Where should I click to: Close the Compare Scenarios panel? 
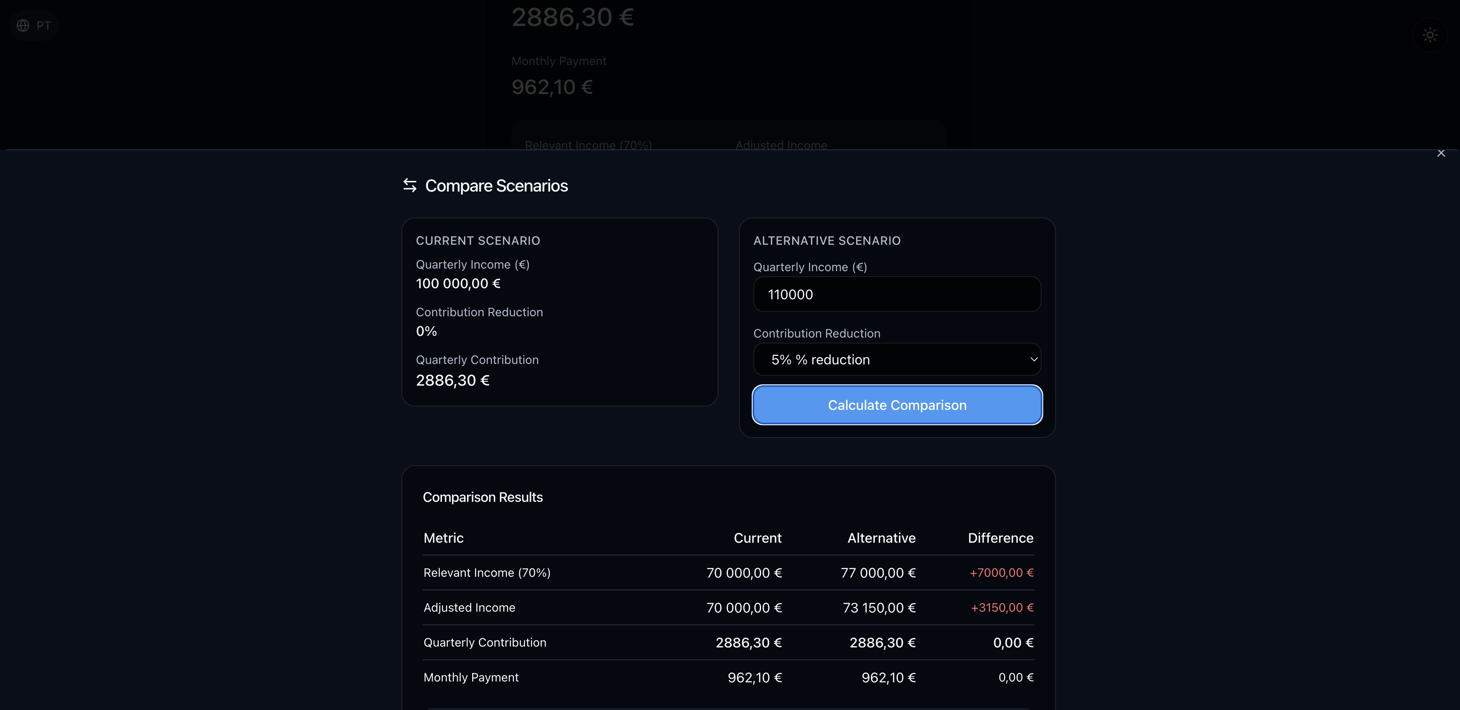click(x=1441, y=153)
